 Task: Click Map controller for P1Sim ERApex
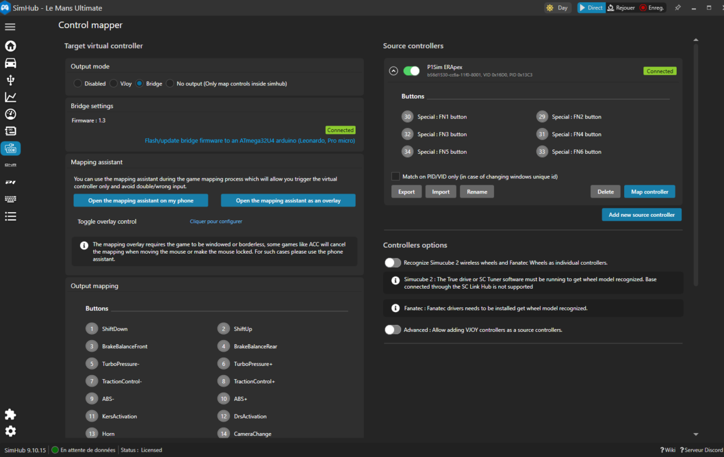(x=650, y=191)
